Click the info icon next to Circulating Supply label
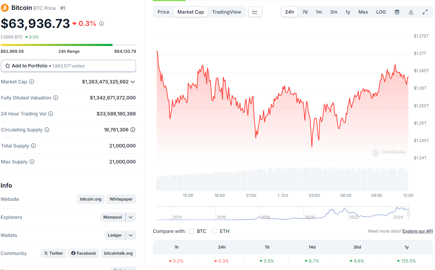Viewport: 435px width, 270px height. click(x=47, y=130)
